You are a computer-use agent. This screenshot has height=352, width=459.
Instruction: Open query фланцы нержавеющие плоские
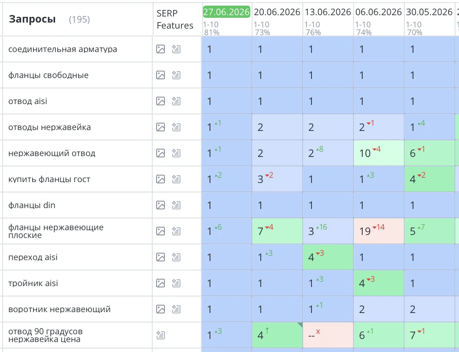56,231
